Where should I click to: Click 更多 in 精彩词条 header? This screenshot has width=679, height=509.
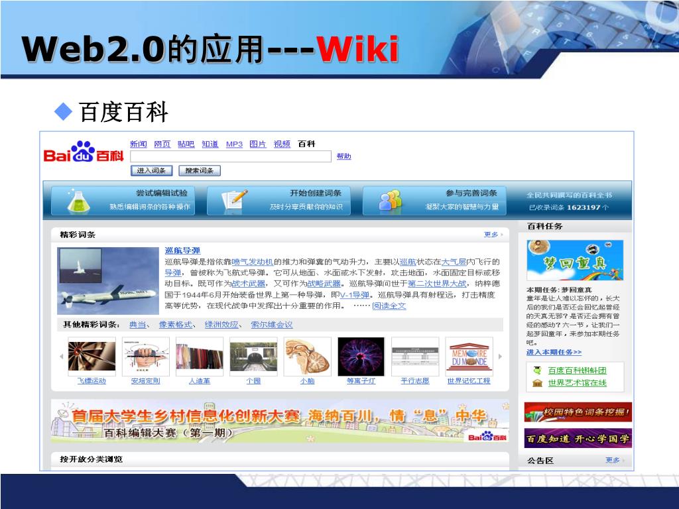(x=491, y=235)
